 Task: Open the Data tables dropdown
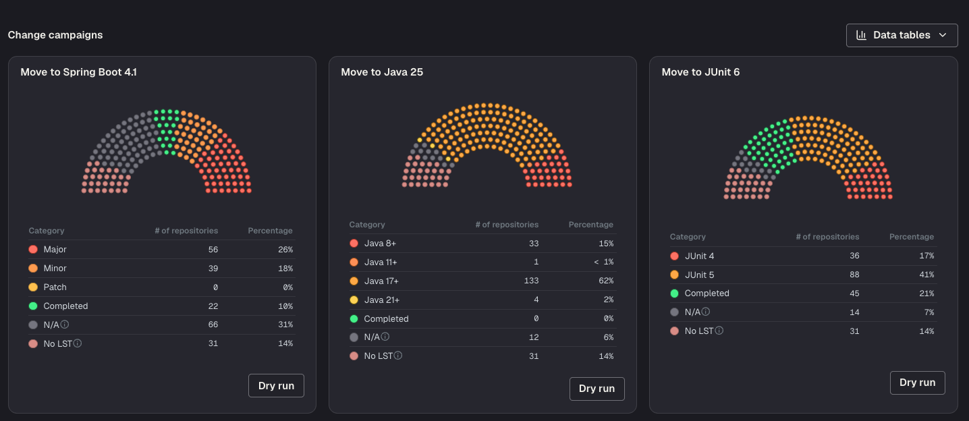902,35
